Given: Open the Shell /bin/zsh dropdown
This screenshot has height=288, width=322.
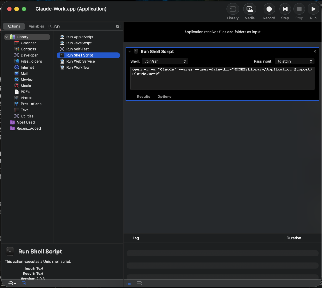Looking at the screenshot, I should click(165, 61).
